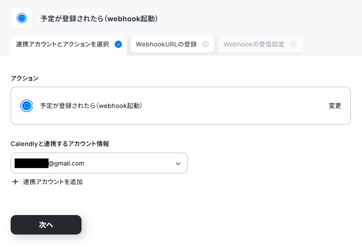Open the WebhookURLの登録 tab
Screen dimensions: 362x250
pyautogui.click(x=172, y=44)
